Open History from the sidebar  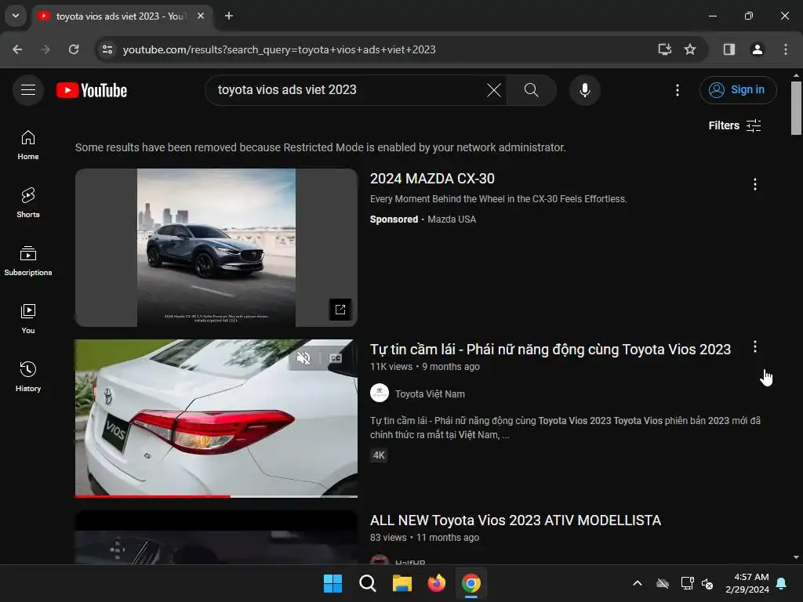28,377
